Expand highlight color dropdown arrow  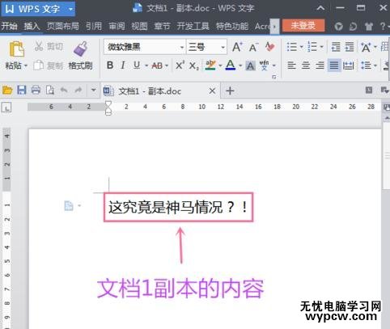(220, 65)
